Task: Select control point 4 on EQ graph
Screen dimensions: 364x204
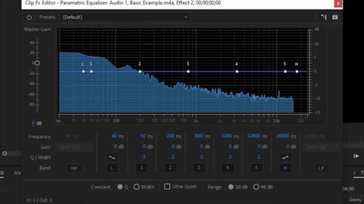Action: [x=237, y=71]
